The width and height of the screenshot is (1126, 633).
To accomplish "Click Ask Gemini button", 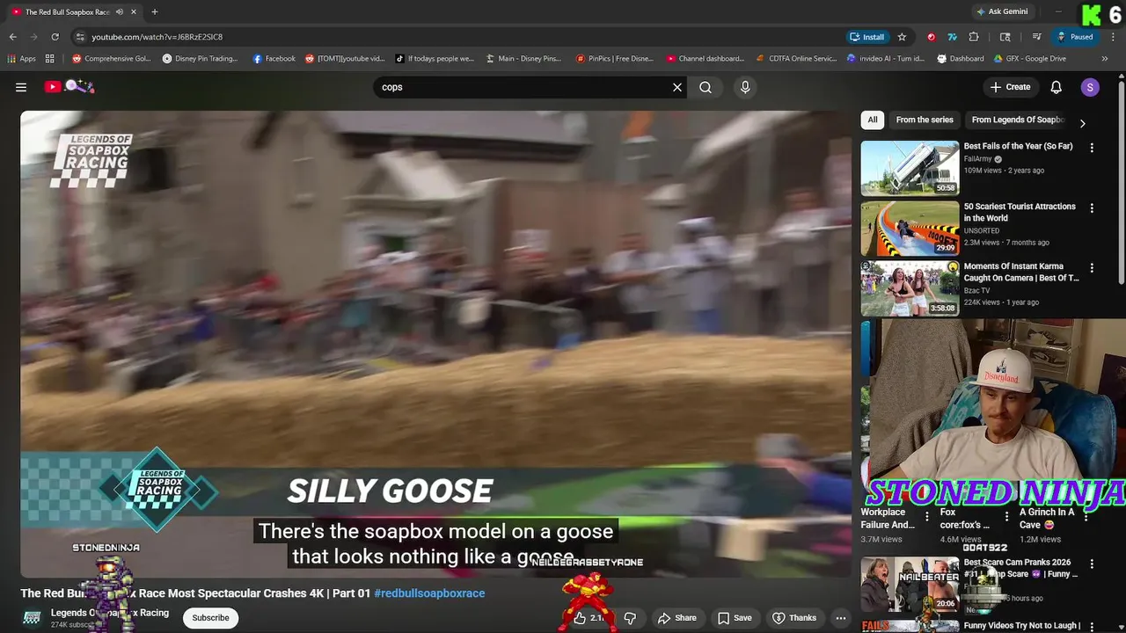I will pyautogui.click(x=1001, y=11).
